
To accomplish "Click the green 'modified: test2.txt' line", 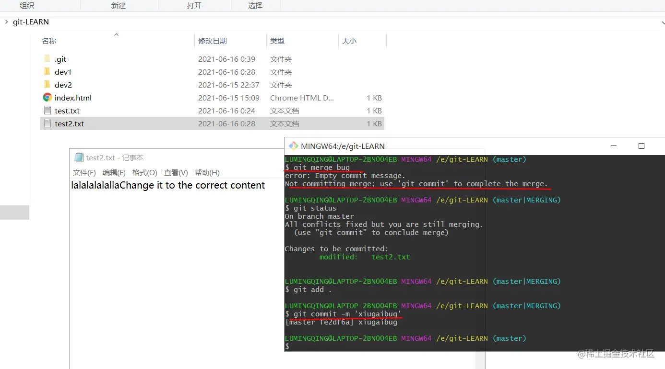I will pos(365,257).
